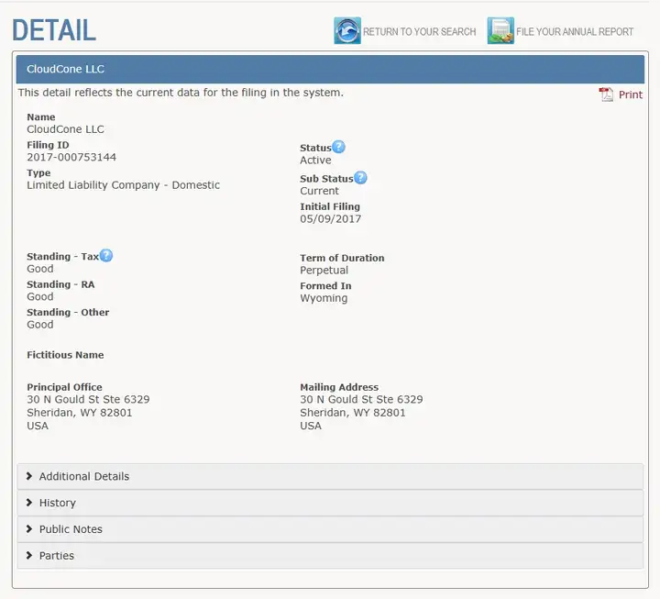
Task: Click USA under Mailing Address
Action: 311,426
